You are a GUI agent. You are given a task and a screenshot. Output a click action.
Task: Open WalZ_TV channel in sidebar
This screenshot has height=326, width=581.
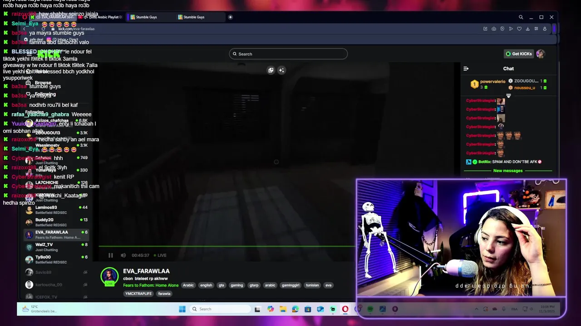click(56, 247)
